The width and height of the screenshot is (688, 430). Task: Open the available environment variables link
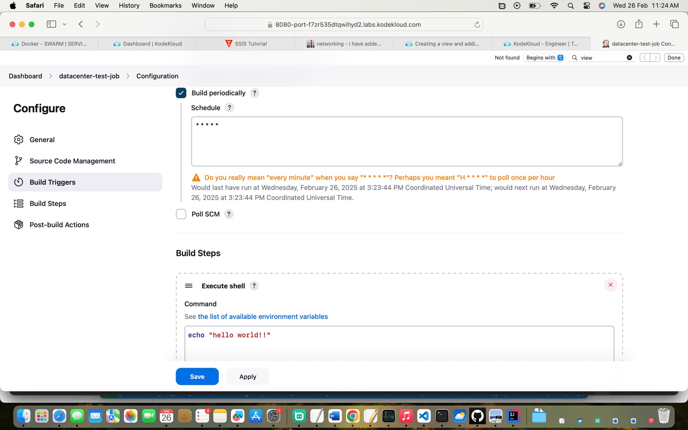[x=263, y=316]
